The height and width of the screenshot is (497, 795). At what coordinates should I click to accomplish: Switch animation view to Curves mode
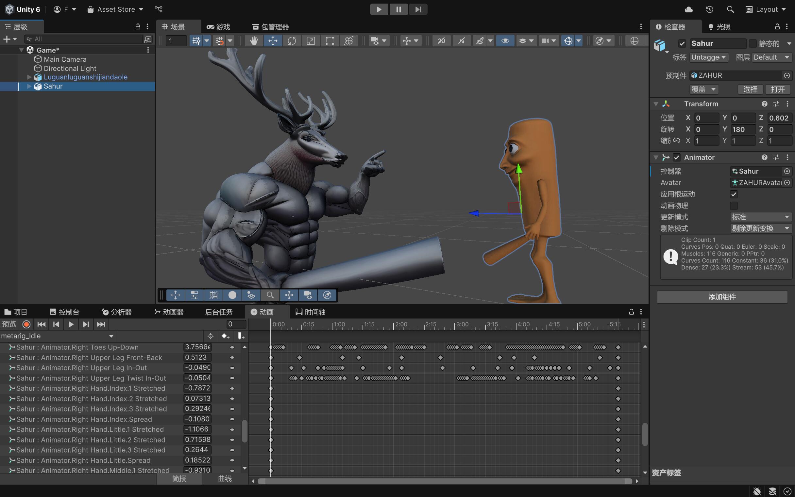[x=225, y=479]
